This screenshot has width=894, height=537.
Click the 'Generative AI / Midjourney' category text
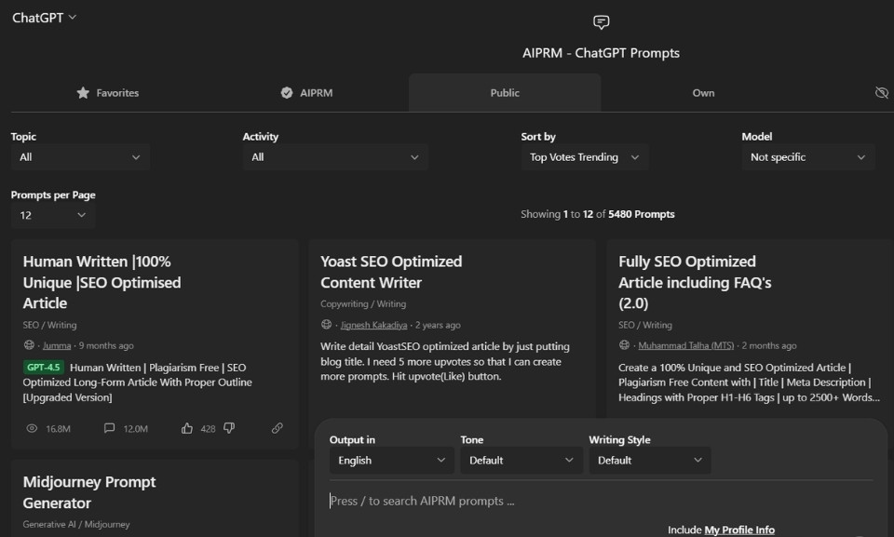(x=76, y=525)
